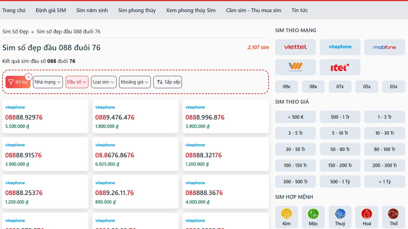Screen dimensions: 408x229
Task: Select price range 100 - 150 Tr
Action: 295,166
